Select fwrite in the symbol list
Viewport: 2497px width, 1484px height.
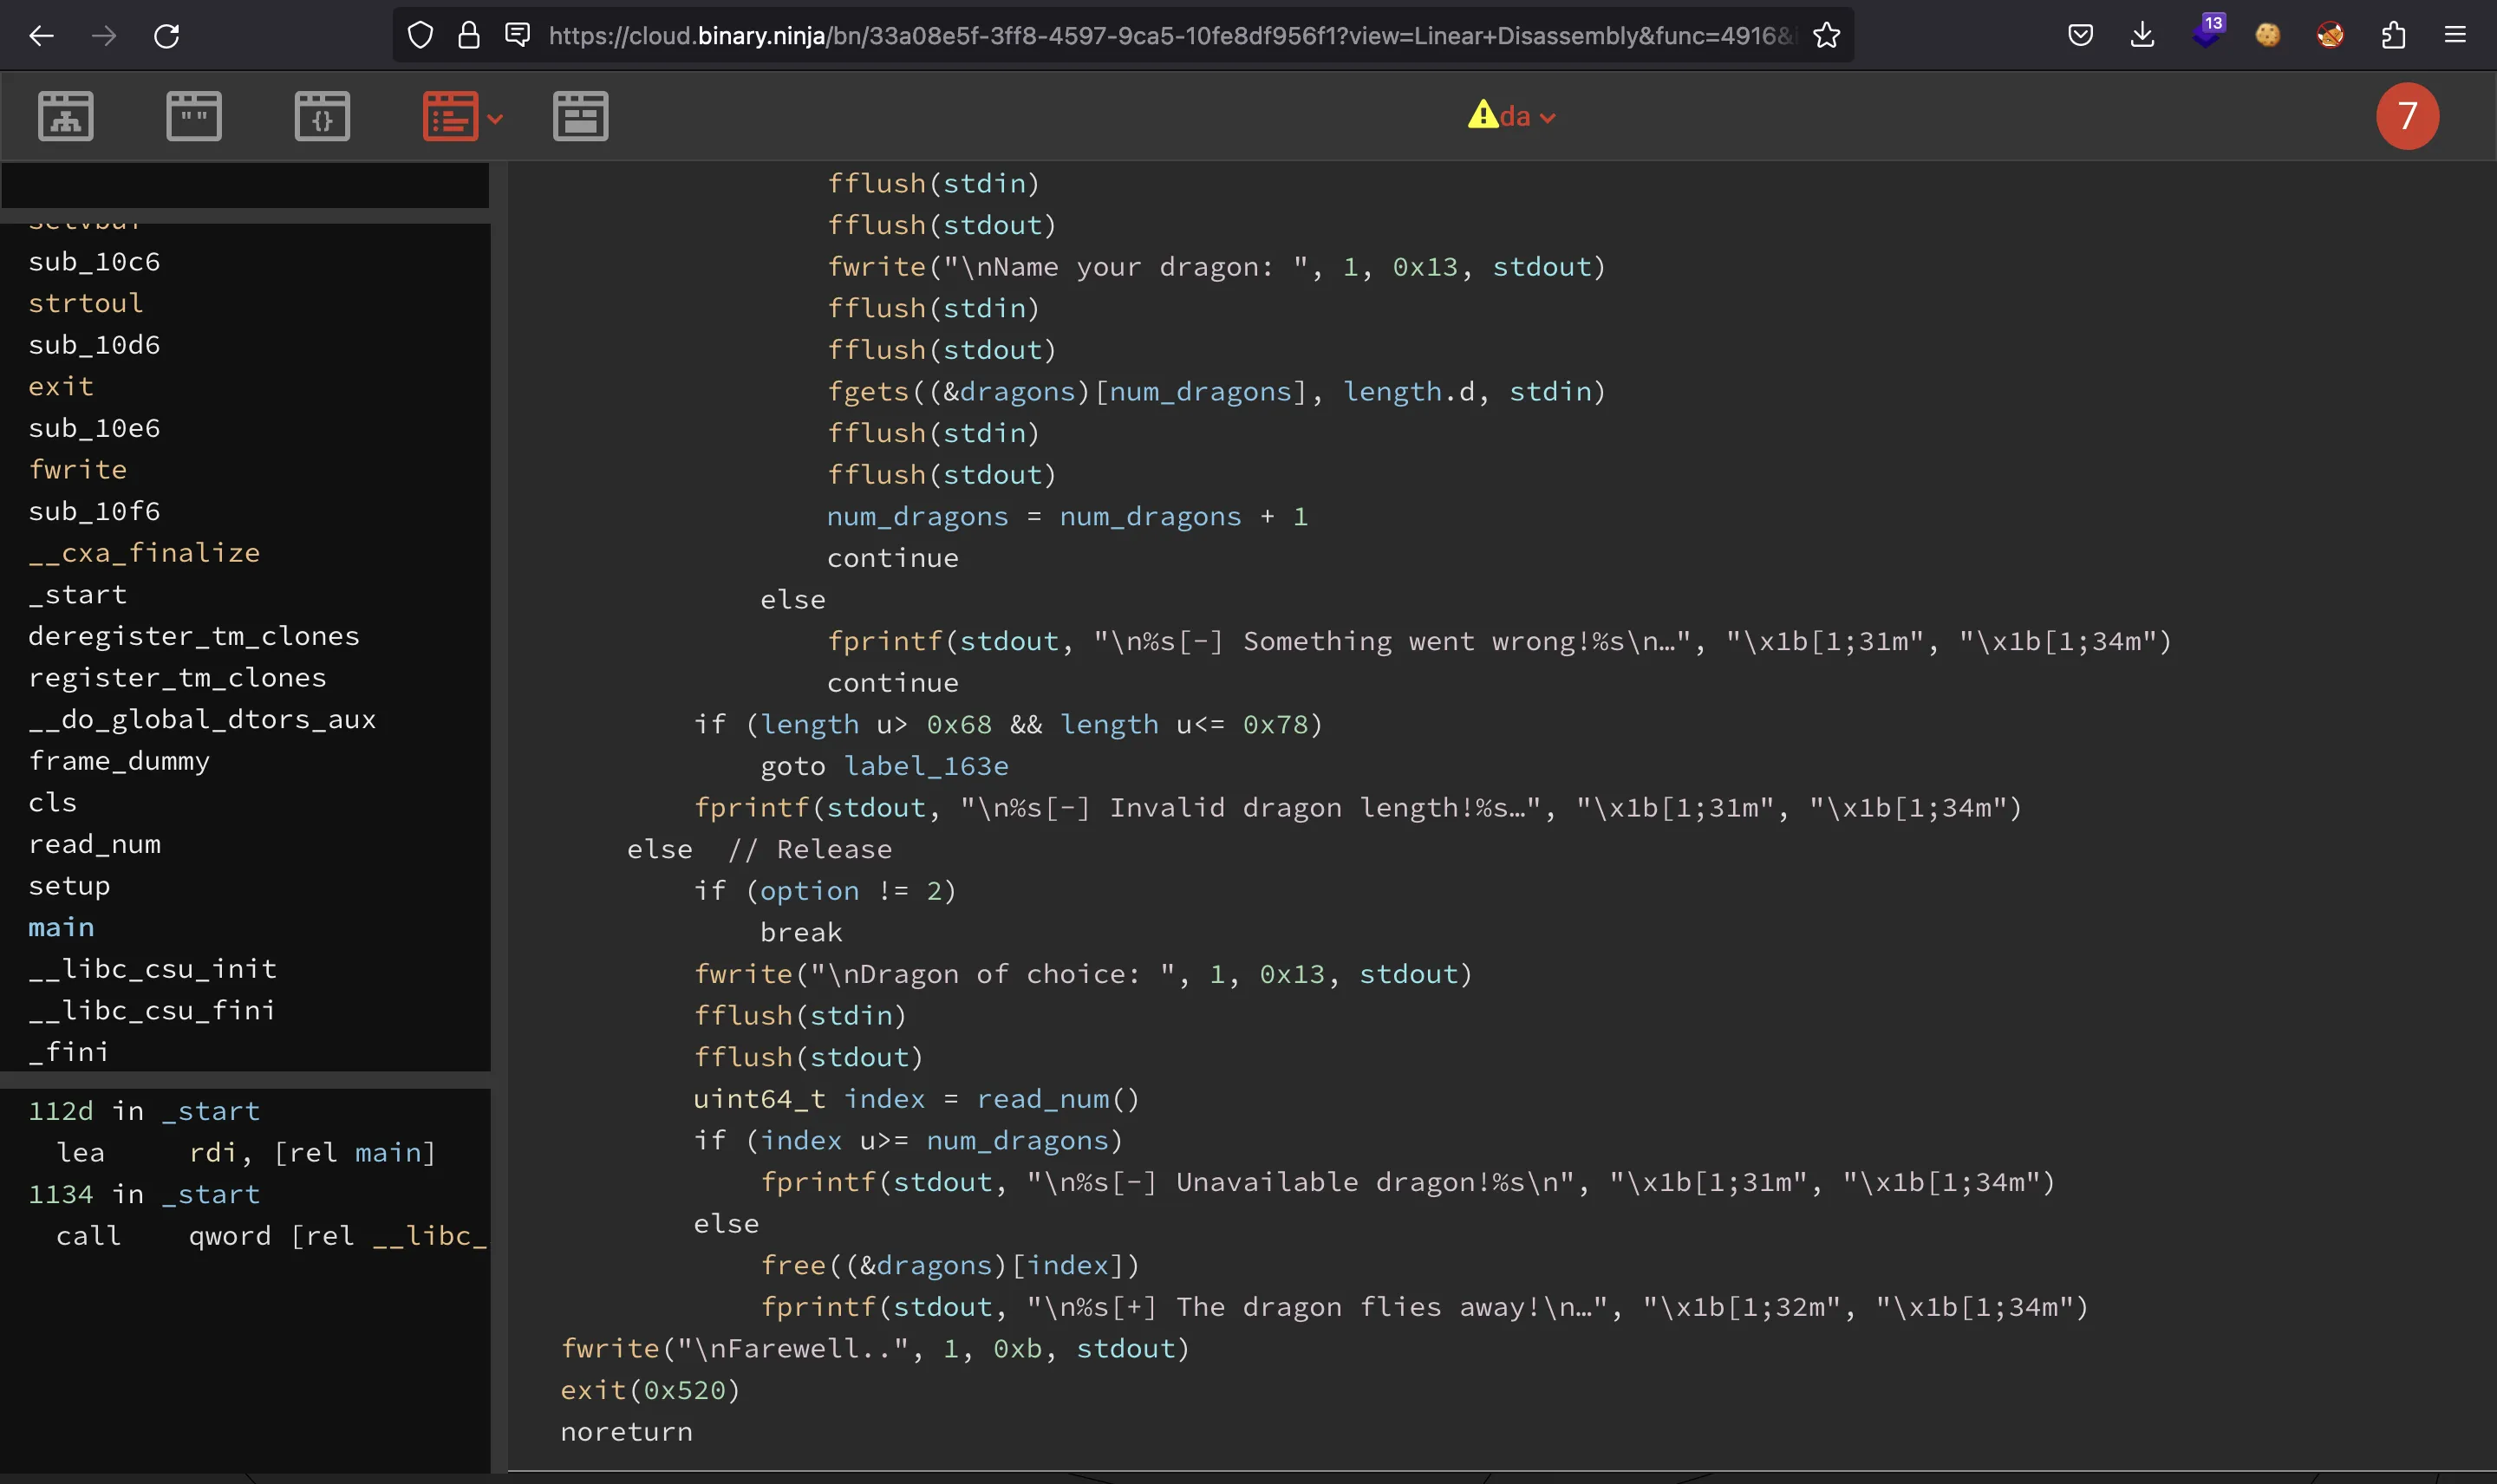pyautogui.click(x=78, y=469)
